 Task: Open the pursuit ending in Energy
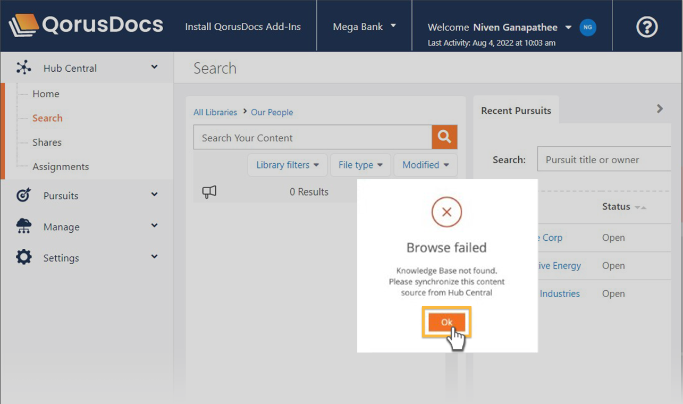[x=559, y=266]
